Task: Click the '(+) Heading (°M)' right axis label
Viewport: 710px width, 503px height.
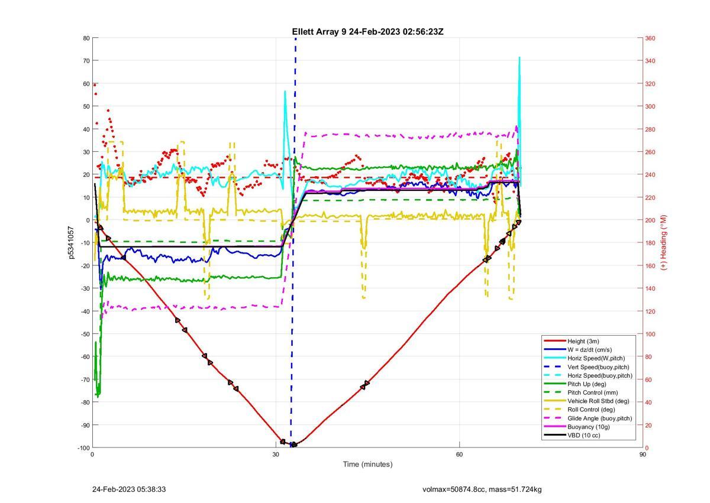Action: [664, 243]
